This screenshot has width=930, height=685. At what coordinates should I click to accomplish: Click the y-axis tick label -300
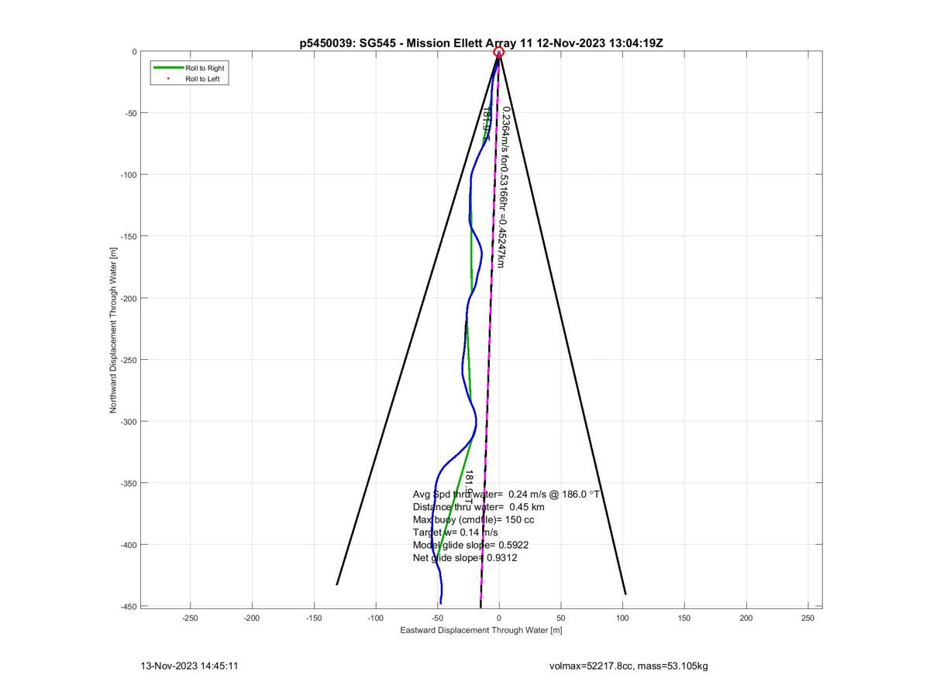(x=129, y=422)
